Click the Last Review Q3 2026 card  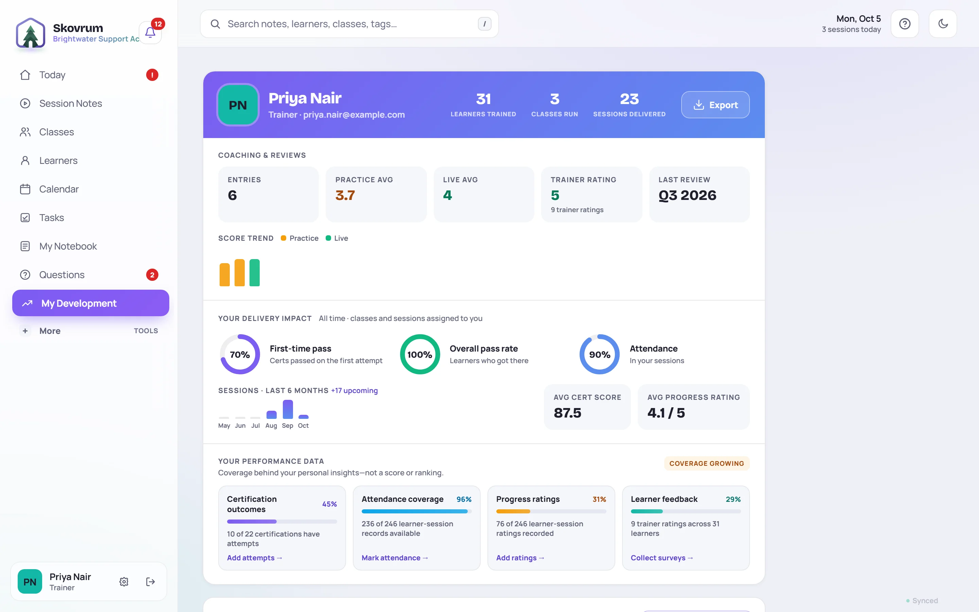point(700,194)
